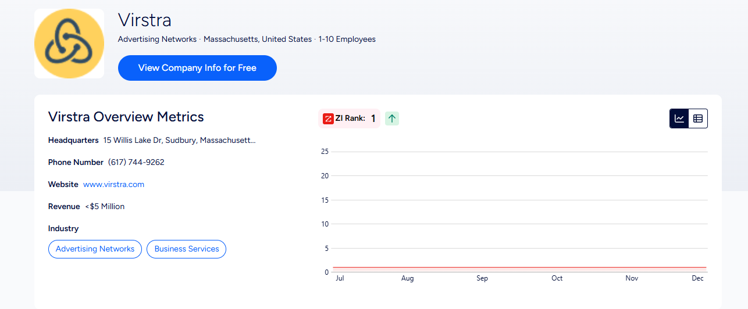The width and height of the screenshot is (748, 309).
Task: Click View Company Info for Free
Action: coord(197,68)
